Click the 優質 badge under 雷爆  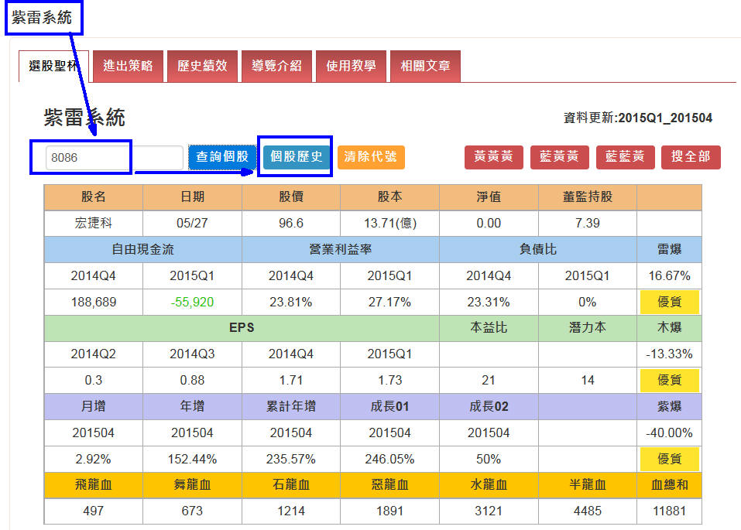(x=669, y=303)
